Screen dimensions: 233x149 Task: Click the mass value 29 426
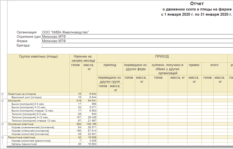point(92,117)
